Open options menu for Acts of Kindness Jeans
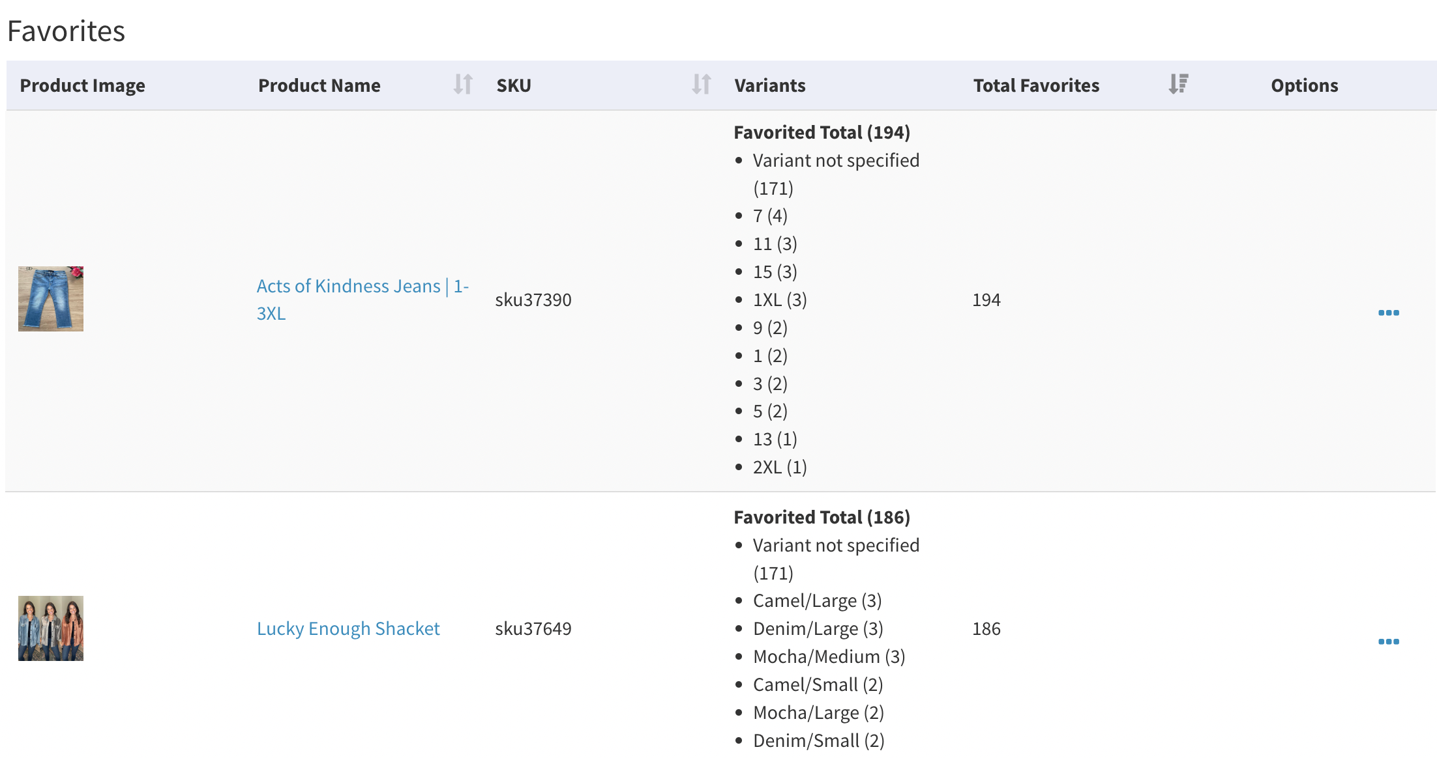Image resolution: width=1437 pixels, height=758 pixels. pyautogui.click(x=1388, y=313)
